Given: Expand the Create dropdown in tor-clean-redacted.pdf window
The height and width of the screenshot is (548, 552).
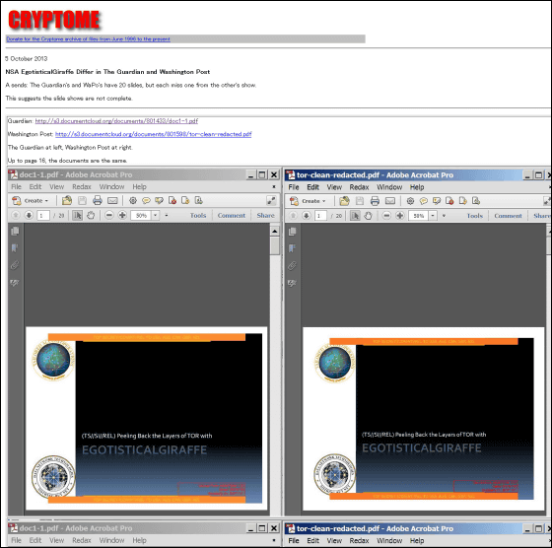Looking at the screenshot, I should pos(308,201).
